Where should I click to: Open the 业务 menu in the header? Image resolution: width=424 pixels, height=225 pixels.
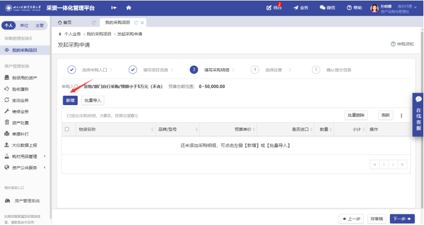(301, 8)
